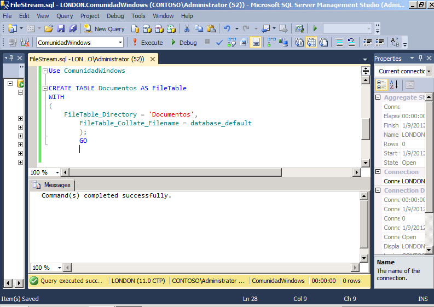Collapse the top Object Explorer tree node

coord(10,83)
